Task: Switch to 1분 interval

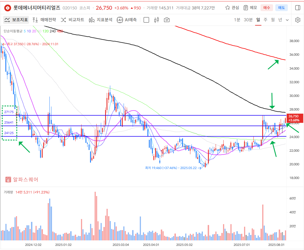Action: (237, 20)
